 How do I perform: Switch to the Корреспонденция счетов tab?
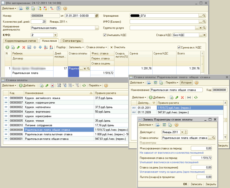[20, 41]
